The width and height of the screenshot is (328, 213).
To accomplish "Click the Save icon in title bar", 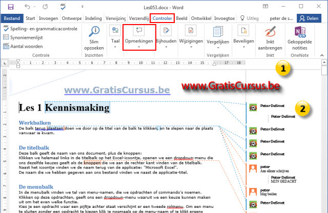I will click(11, 7).
